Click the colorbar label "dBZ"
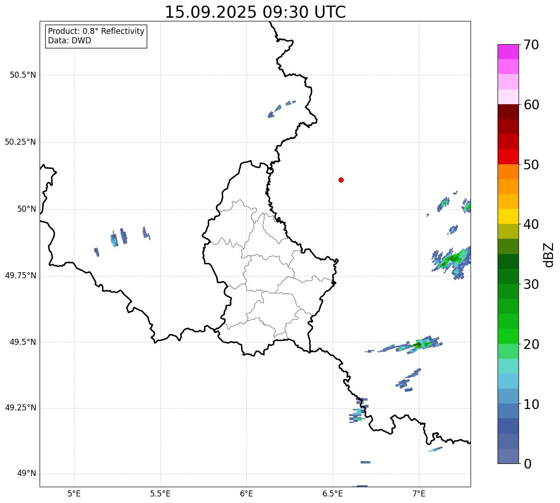The image size is (560, 503). click(549, 254)
